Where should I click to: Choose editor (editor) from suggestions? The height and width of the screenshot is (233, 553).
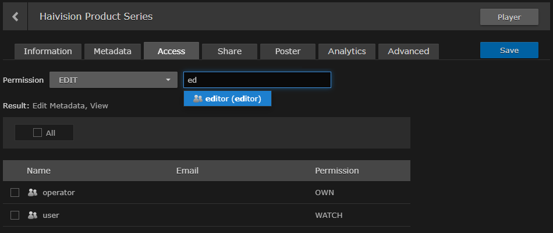point(228,99)
